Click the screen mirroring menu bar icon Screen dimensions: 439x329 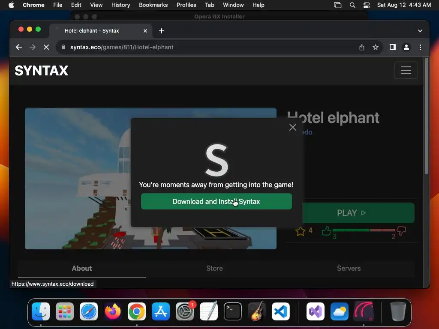tap(338, 5)
